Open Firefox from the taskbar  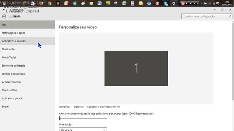coord(41,3)
